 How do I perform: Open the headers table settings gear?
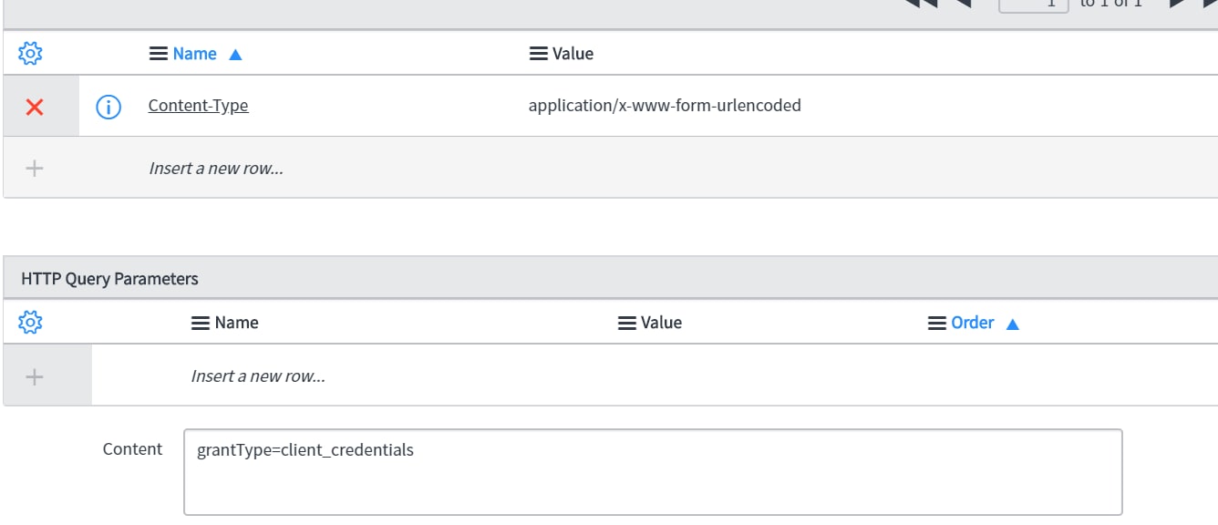tap(30, 52)
